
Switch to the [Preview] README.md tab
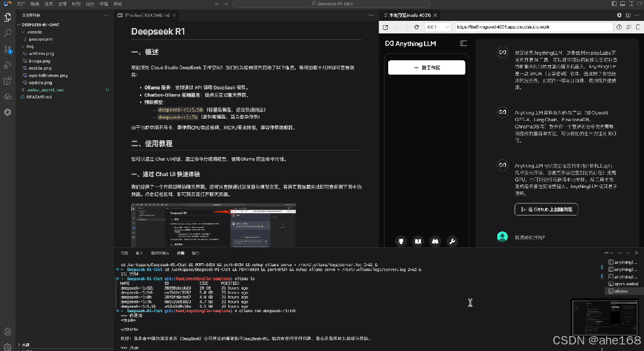pos(147,15)
